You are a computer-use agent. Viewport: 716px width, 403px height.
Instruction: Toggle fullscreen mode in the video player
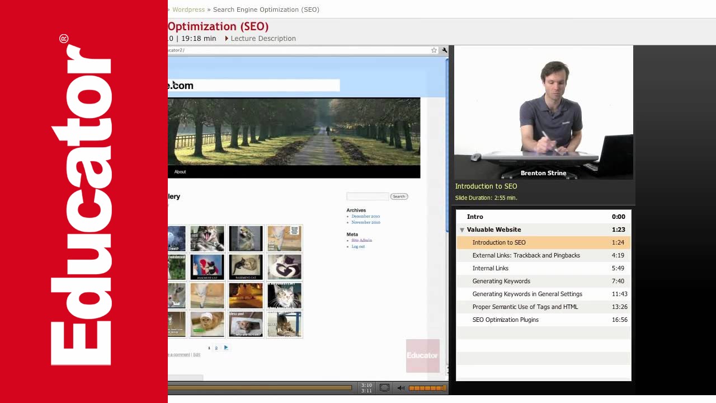tap(384, 387)
